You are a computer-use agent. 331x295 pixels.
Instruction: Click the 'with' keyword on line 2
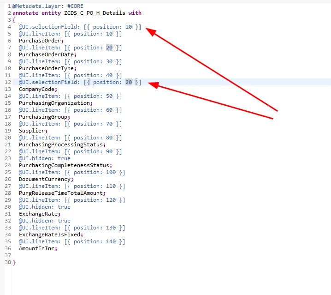[135, 13]
